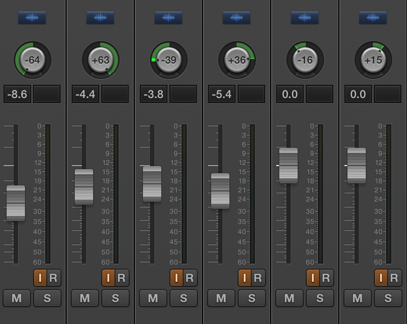Solo the -5.4 channel
Viewport: 407px width, 324px height.
[252, 298]
